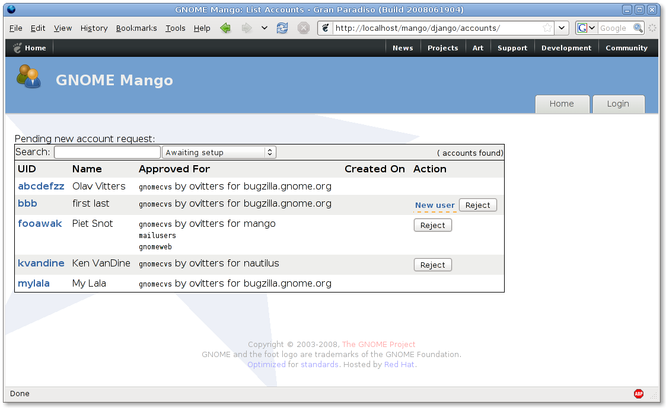Reject the bbb account request
Viewport: 666px width, 408px height.
(478, 205)
